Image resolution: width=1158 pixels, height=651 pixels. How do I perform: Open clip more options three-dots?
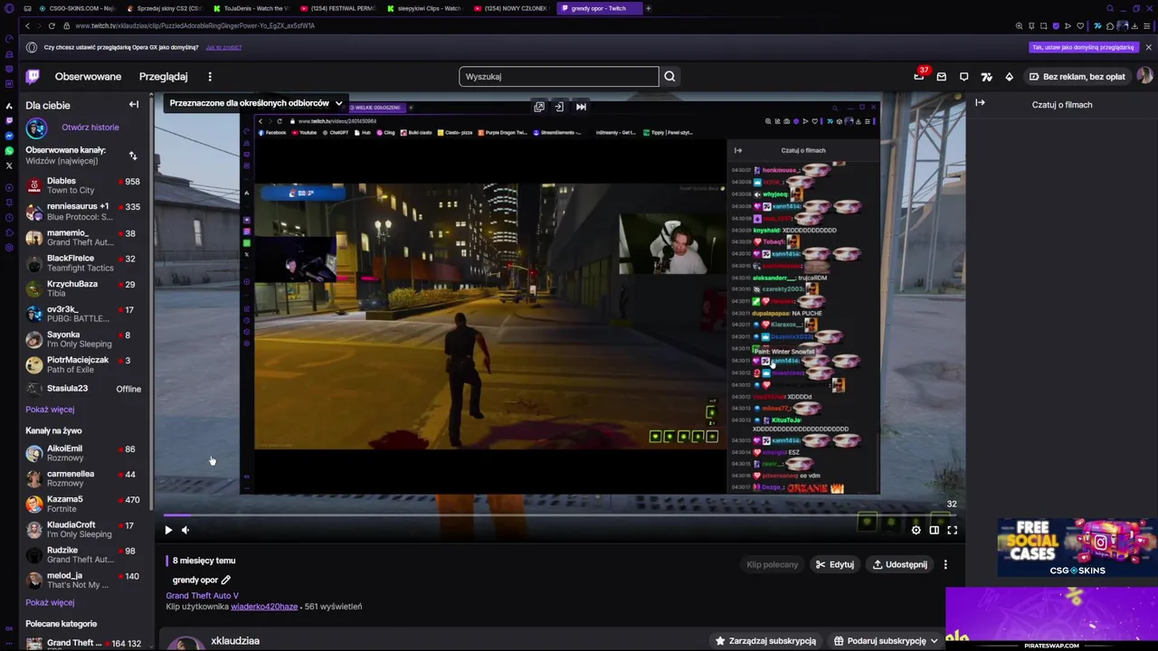point(945,564)
